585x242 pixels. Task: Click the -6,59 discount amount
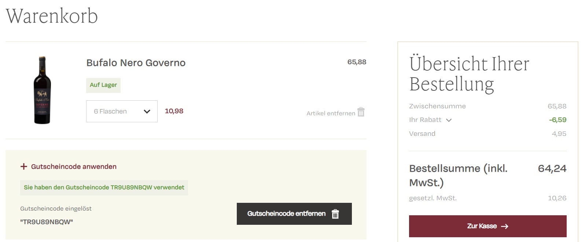[558, 120]
